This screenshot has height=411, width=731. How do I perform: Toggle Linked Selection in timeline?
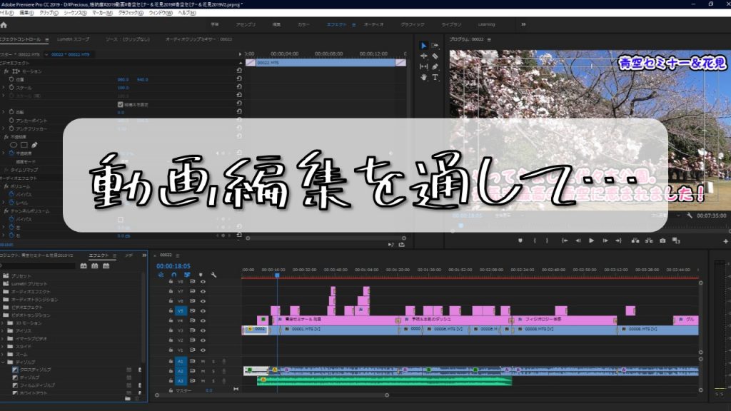(x=187, y=275)
